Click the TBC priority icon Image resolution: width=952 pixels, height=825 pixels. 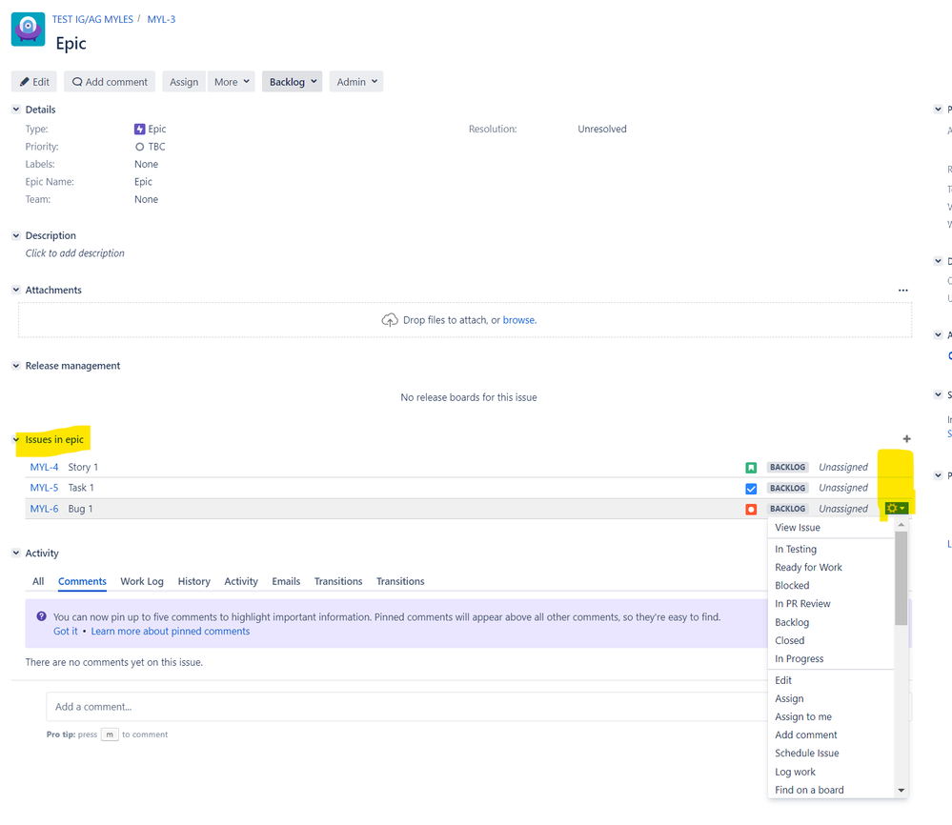coord(138,147)
